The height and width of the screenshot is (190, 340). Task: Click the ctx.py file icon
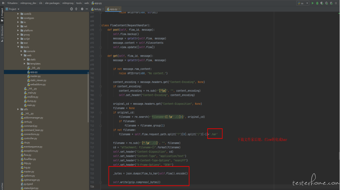click(22, 143)
